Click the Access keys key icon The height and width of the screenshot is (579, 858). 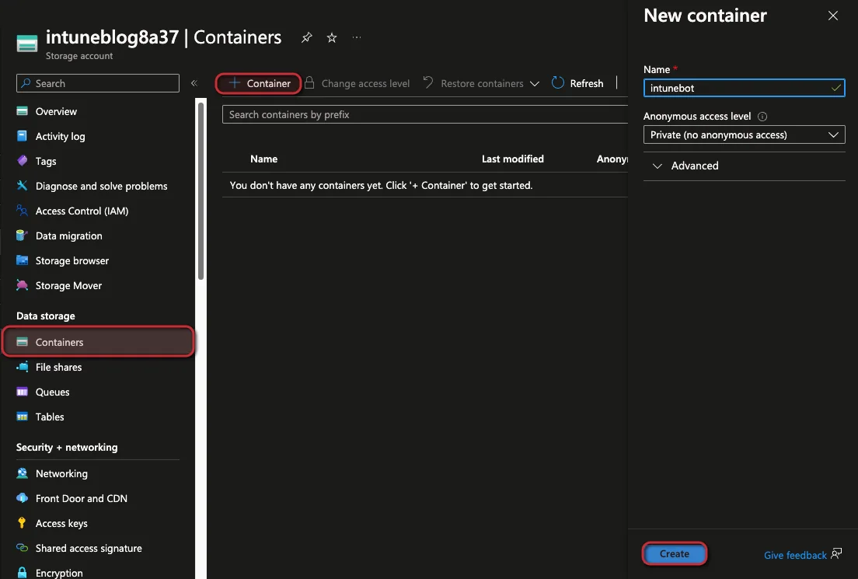(22, 522)
